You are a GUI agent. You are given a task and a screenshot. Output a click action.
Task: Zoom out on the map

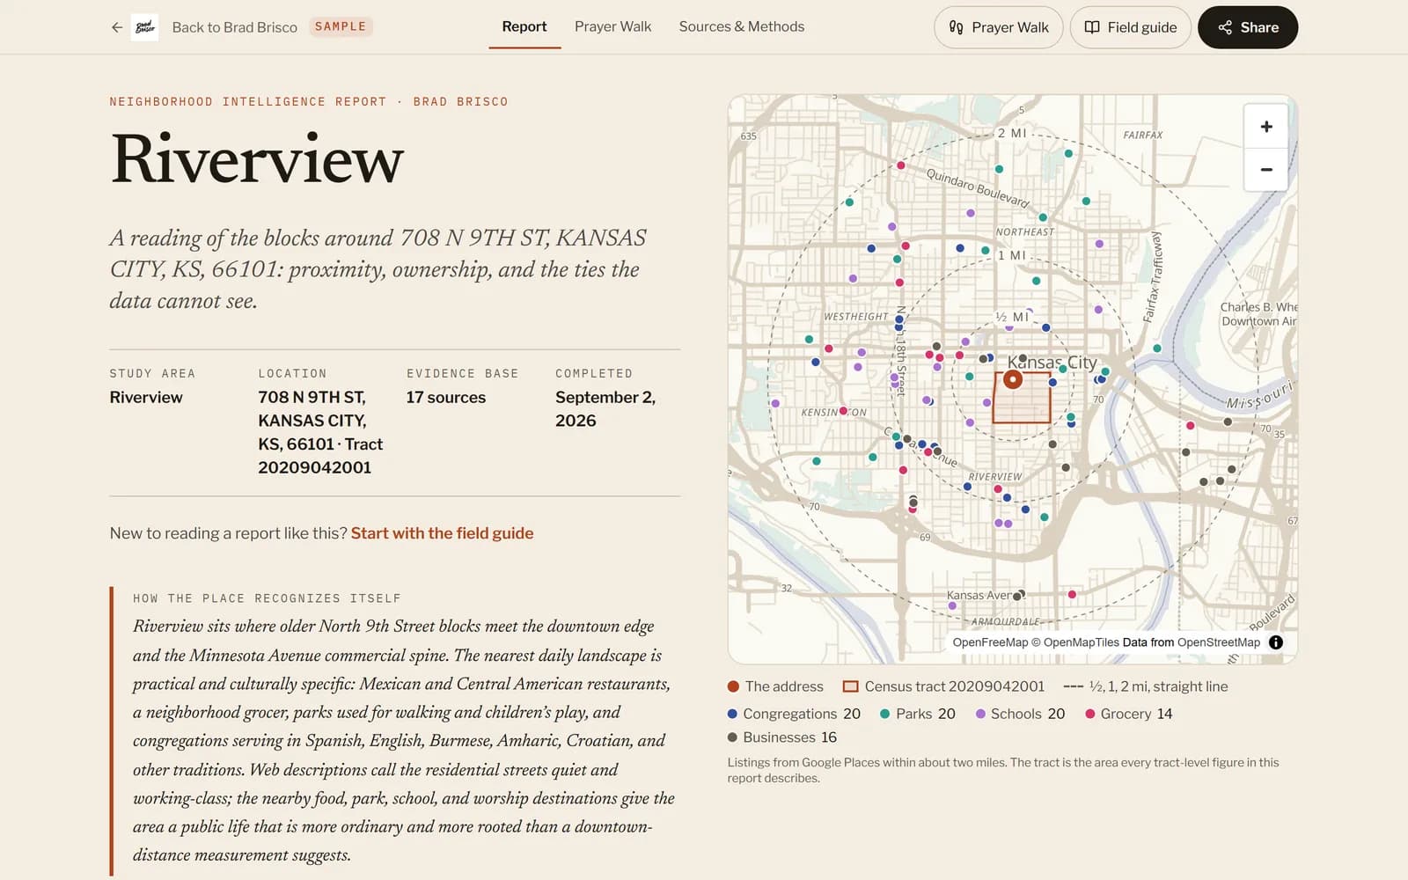tap(1266, 170)
